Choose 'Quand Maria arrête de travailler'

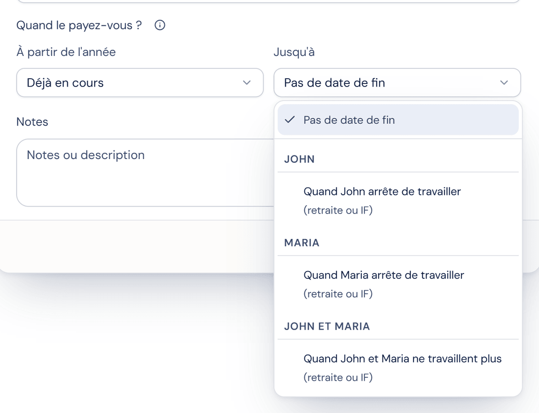click(398, 284)
